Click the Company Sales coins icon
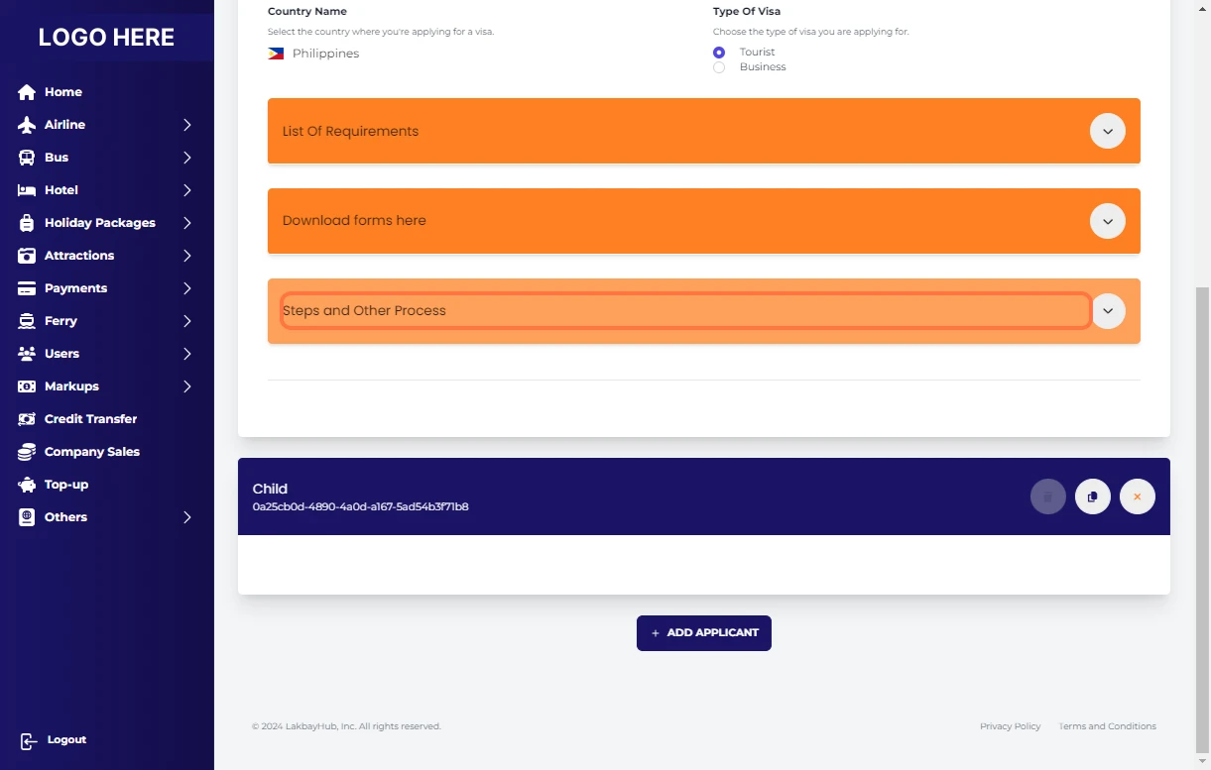Viewport: 1211px width, 770px height. click(x=27, y=452)
